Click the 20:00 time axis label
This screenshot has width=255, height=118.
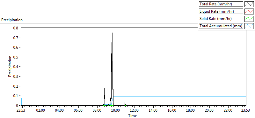[209, 111]
